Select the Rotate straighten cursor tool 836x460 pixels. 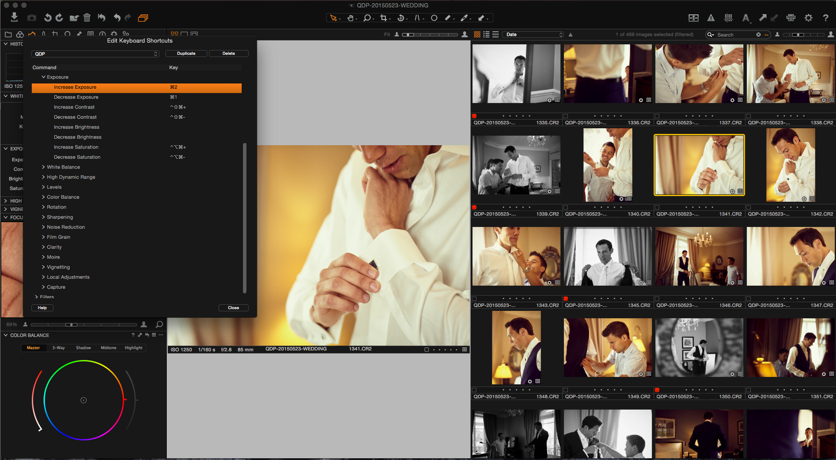pos(401,18)
